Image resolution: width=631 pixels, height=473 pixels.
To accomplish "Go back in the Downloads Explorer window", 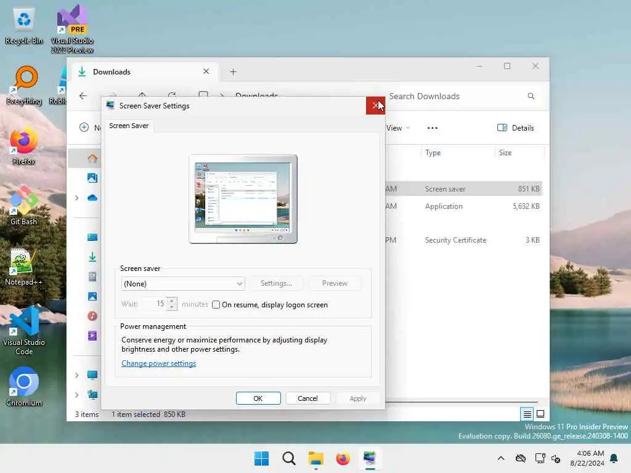I will 83,95.
